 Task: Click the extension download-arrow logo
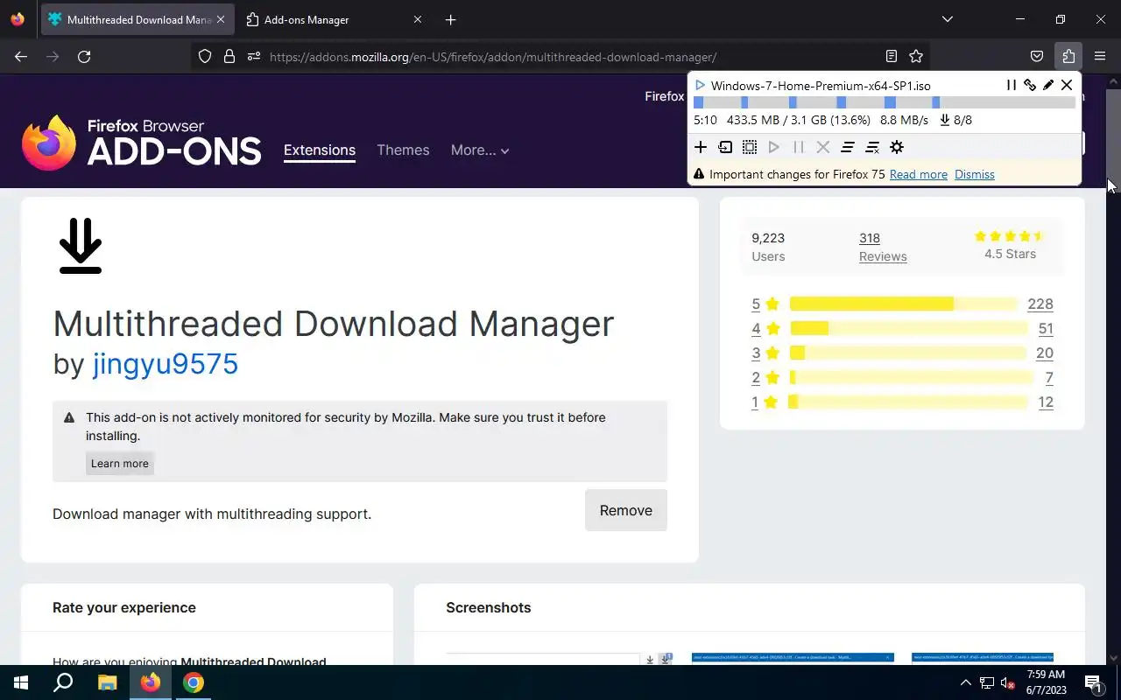[81, 246]
